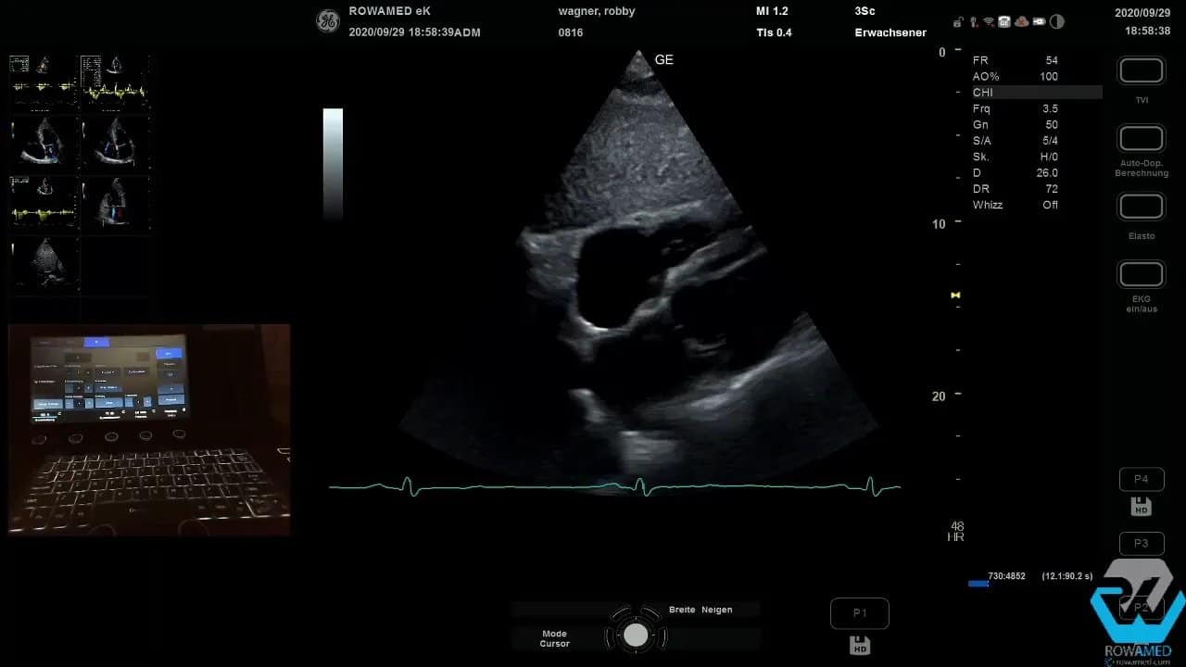This screenshot has height=667, width=1186.
Task: Click the trackball center icon
Action: pyautogui.click(x=636, y=635)
